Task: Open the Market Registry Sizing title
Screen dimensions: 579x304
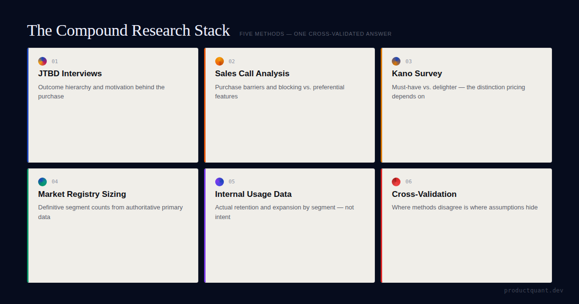Action: click(82, 194)
